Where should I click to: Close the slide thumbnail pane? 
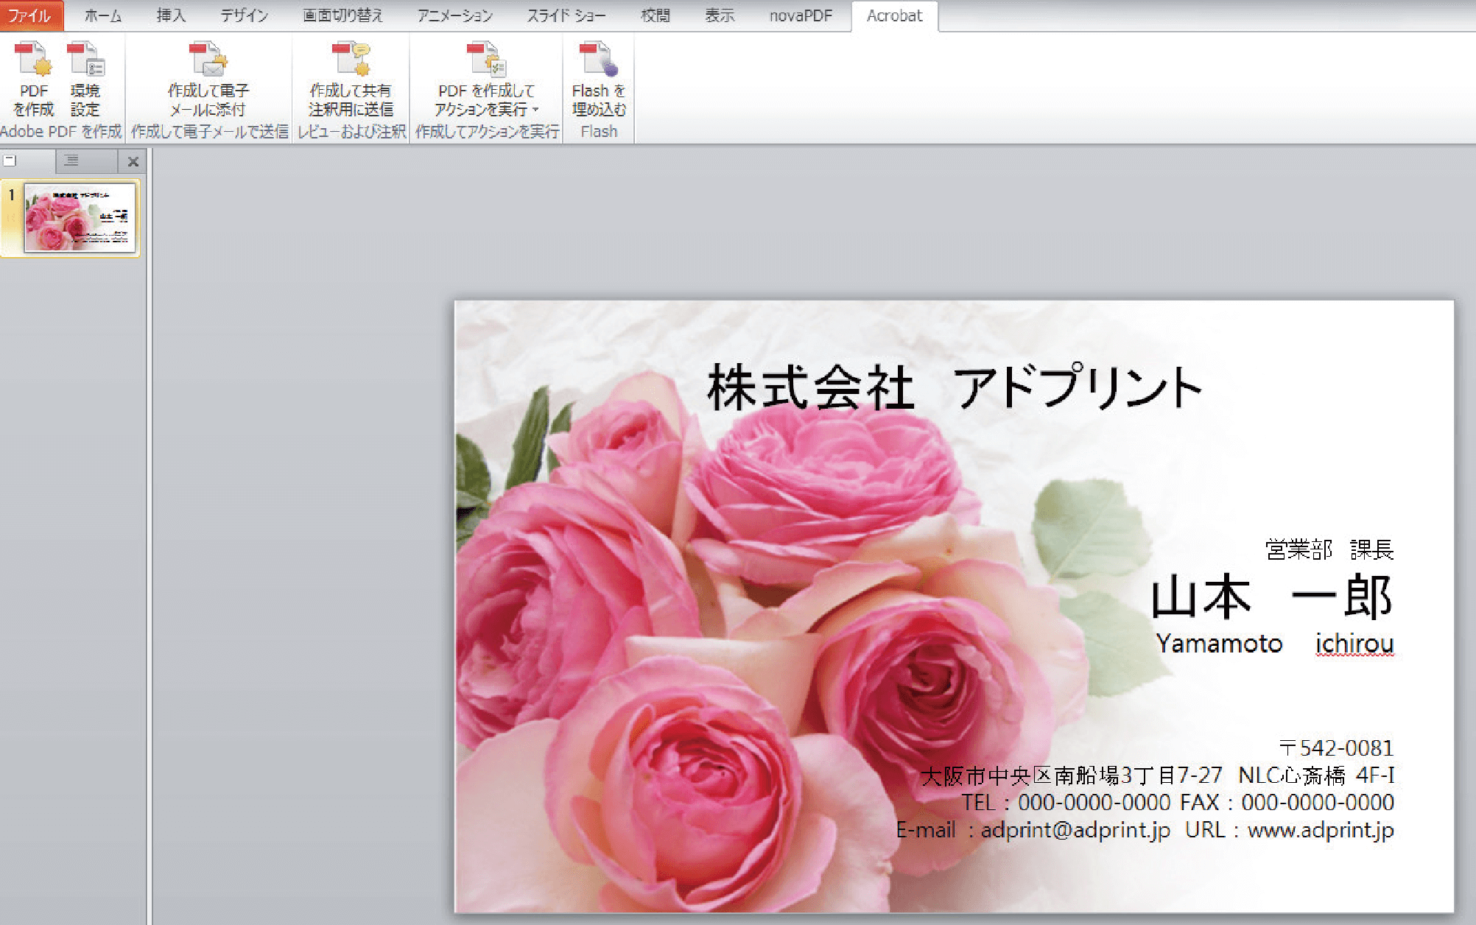pyautogui.click(x=133, y=161)
